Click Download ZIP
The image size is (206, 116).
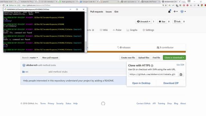pos(171,83)
